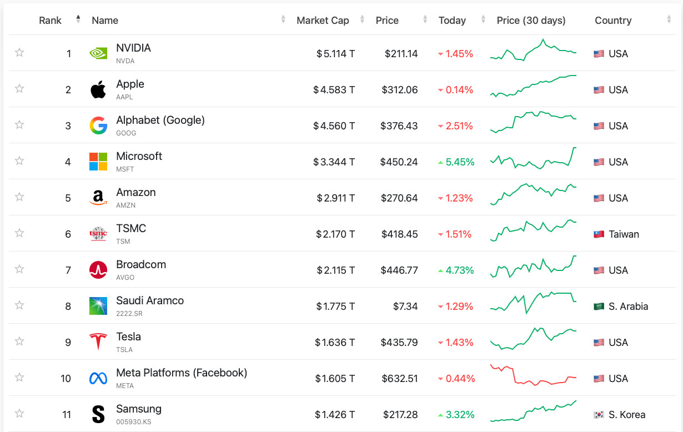Click the Microsoft logo icon
683x432 pixels.
(x=98, y=162)
